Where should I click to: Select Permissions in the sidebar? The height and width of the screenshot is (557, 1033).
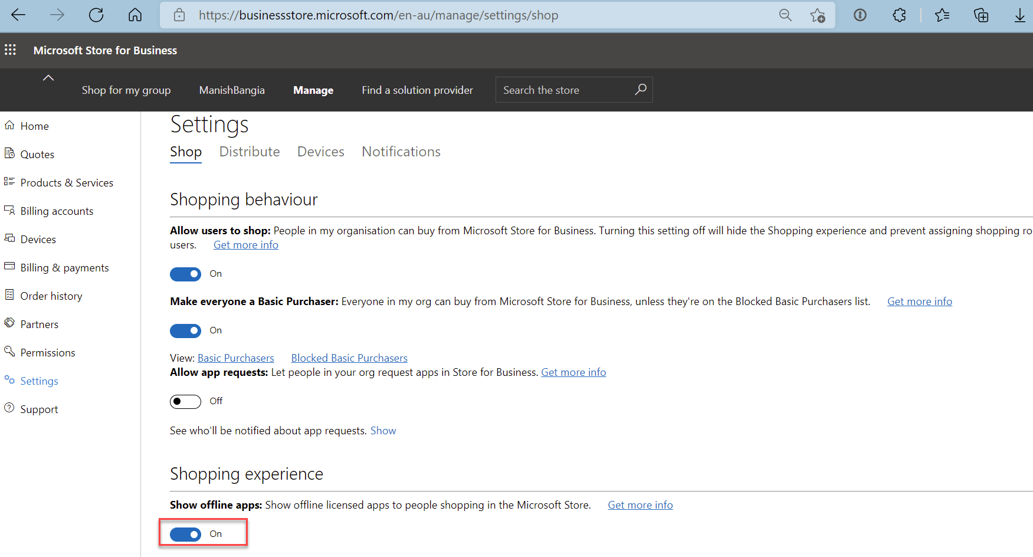pyautogui.click(x=48, y=352)
